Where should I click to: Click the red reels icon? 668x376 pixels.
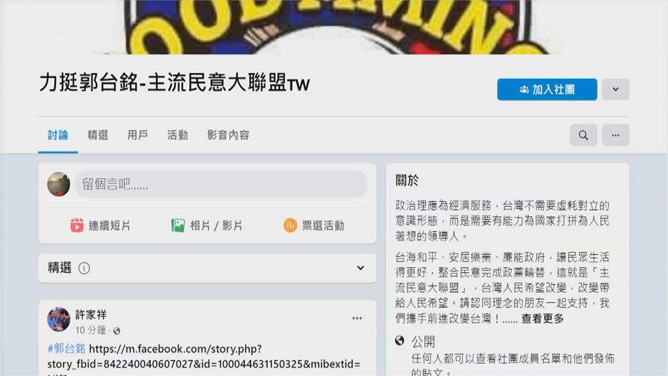(x=77, y=225)
